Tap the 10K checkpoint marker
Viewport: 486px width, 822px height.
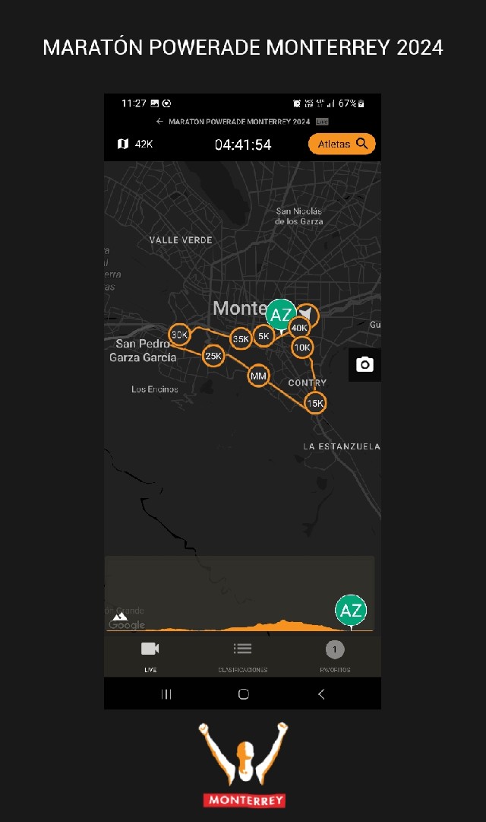point(302,347)
